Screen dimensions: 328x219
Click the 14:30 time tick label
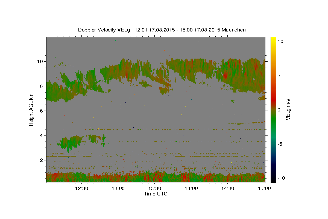228,188
